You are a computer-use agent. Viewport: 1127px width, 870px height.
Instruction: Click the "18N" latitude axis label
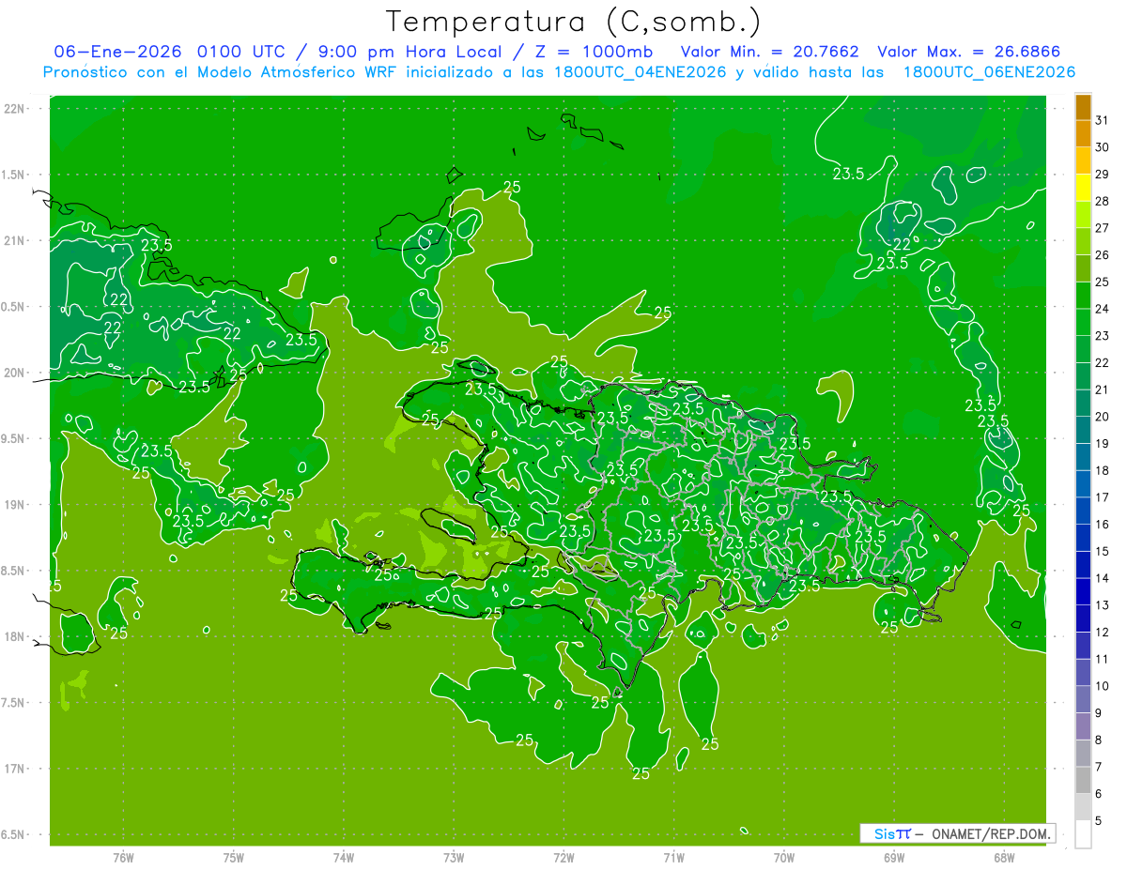(x=14, y=637)
